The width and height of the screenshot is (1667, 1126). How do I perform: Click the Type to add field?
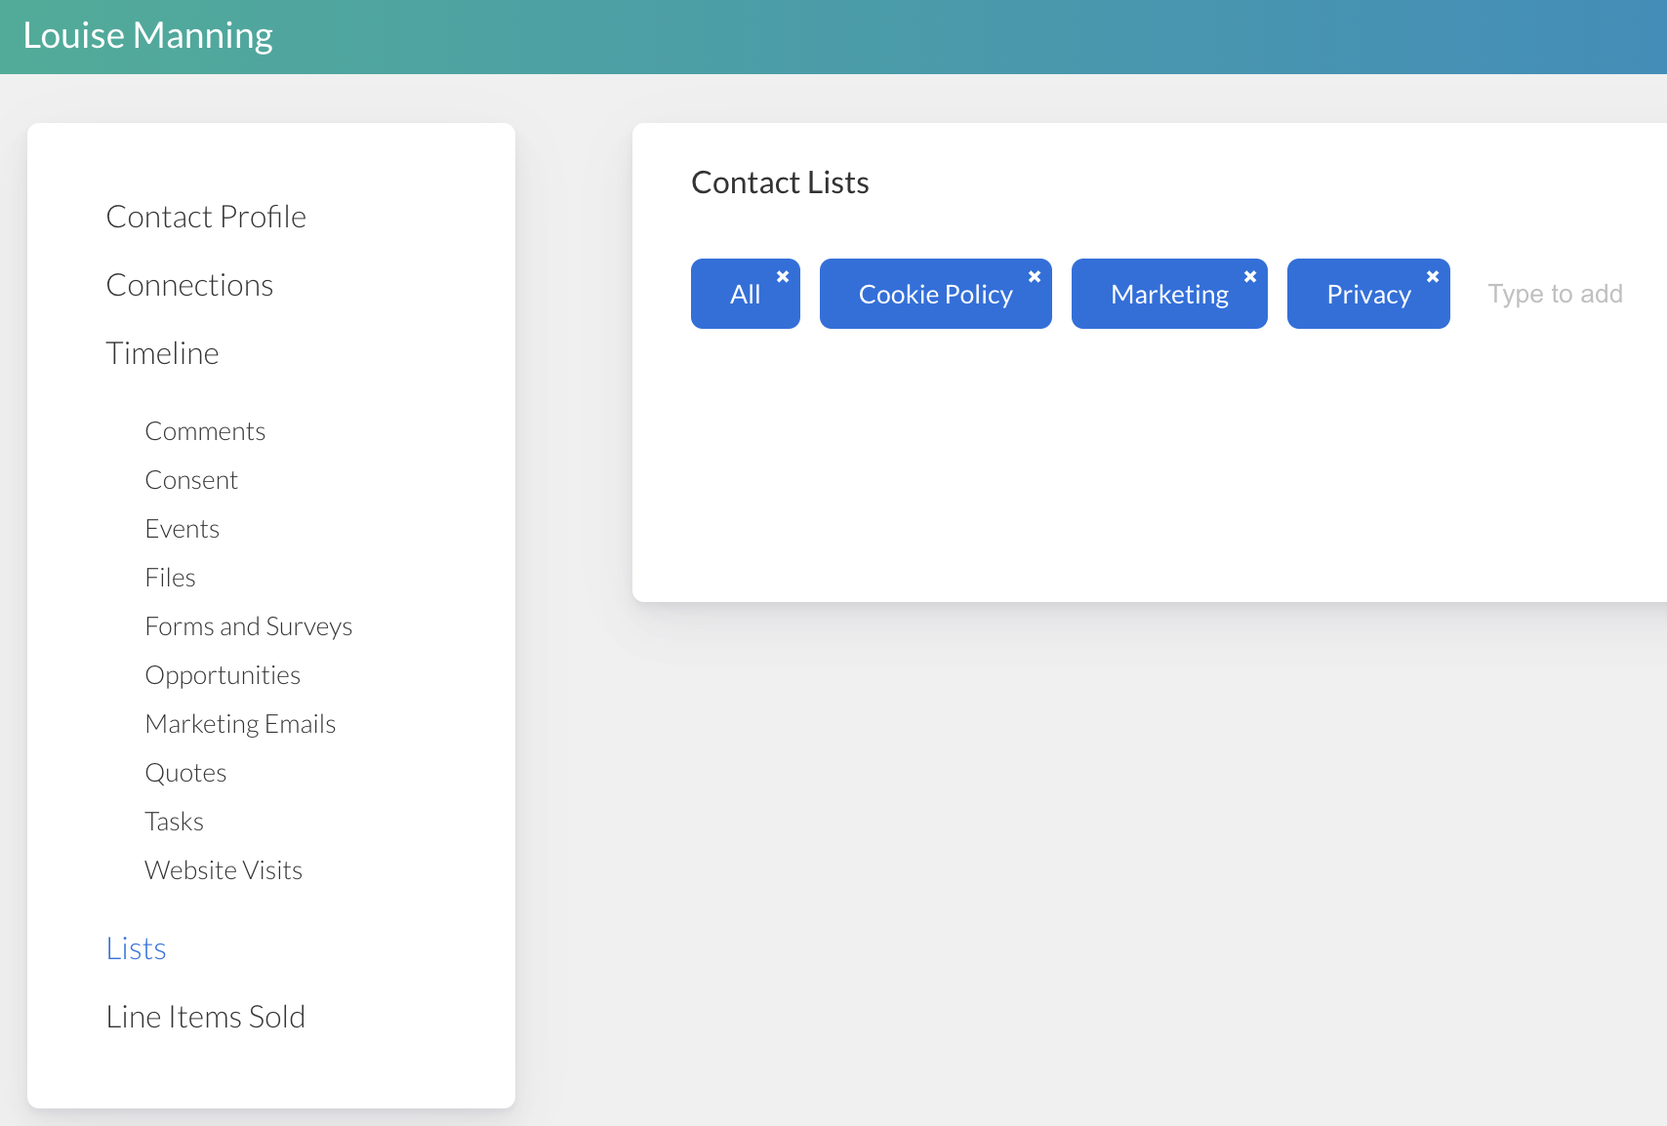tap(1555, 294)
